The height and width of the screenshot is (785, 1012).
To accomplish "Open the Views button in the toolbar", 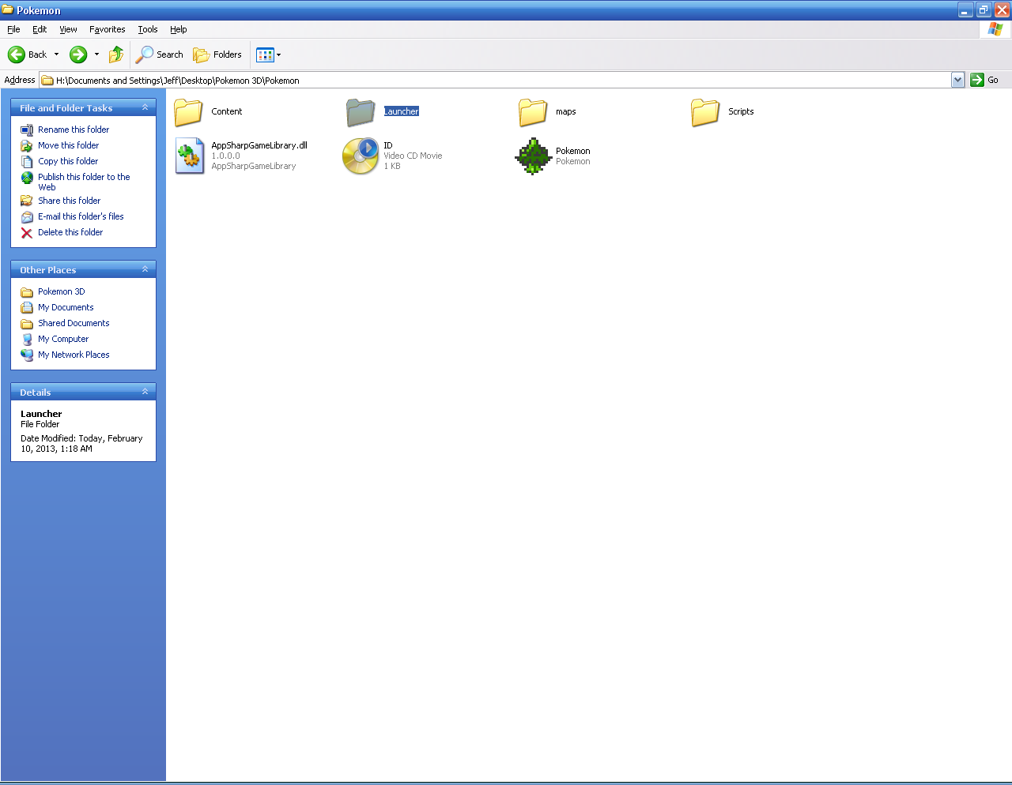I will click(265, 54).
